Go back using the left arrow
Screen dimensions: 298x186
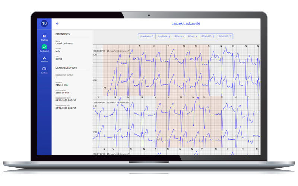point(57,23)
